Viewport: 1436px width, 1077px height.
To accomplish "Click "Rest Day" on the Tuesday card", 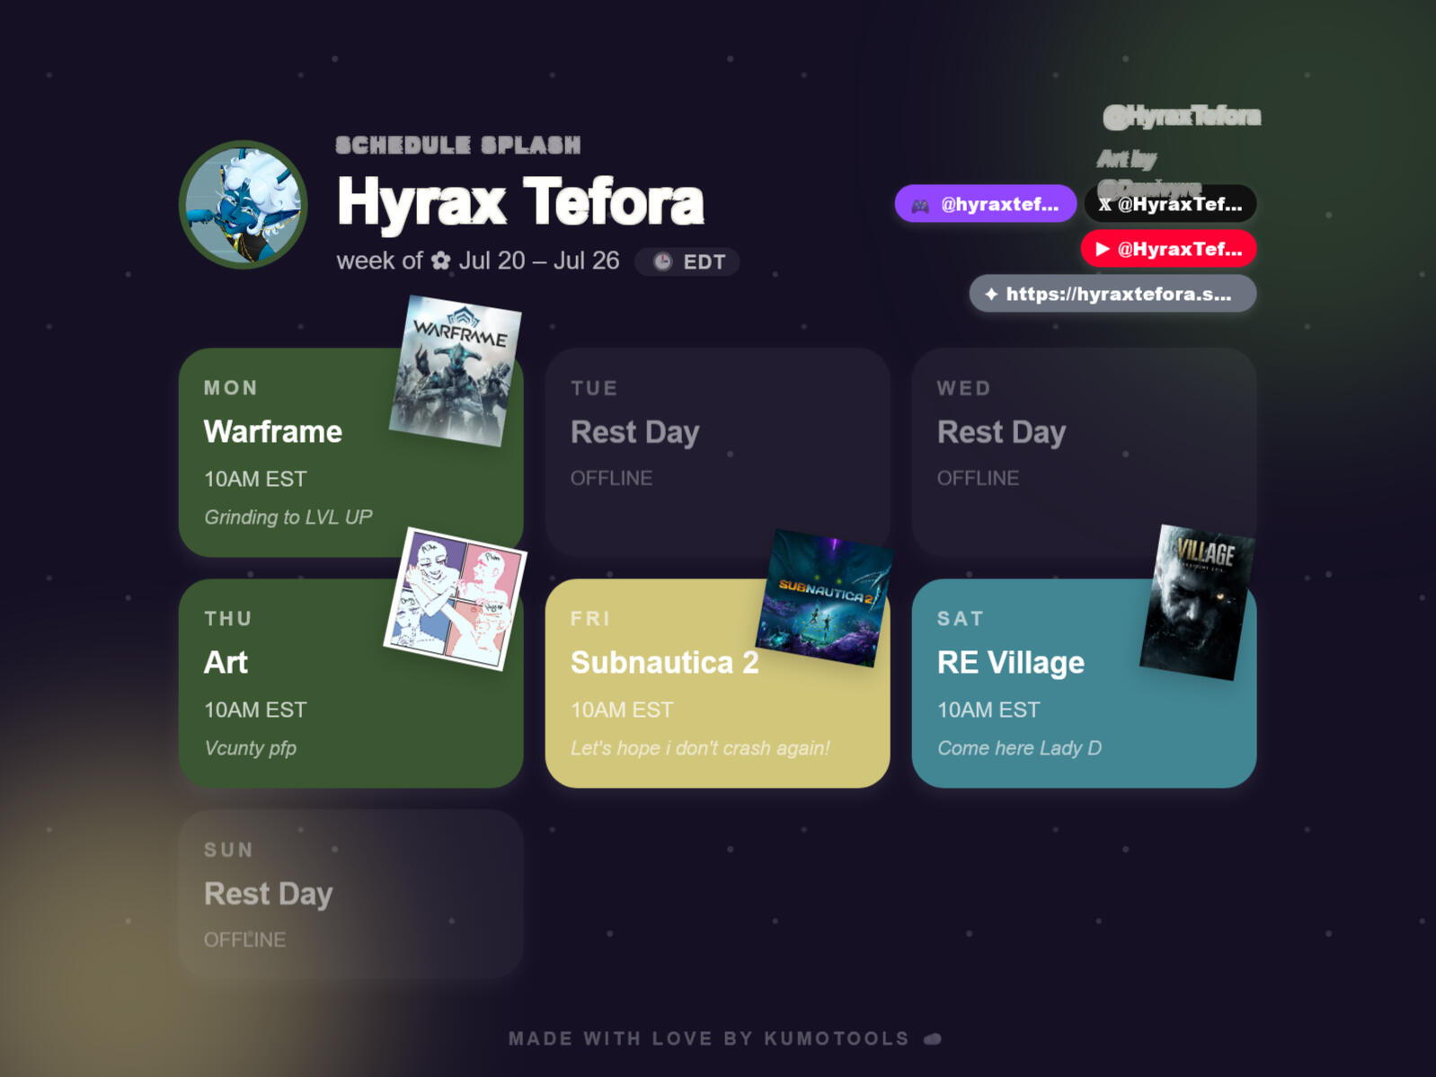I will click(634, 432).
